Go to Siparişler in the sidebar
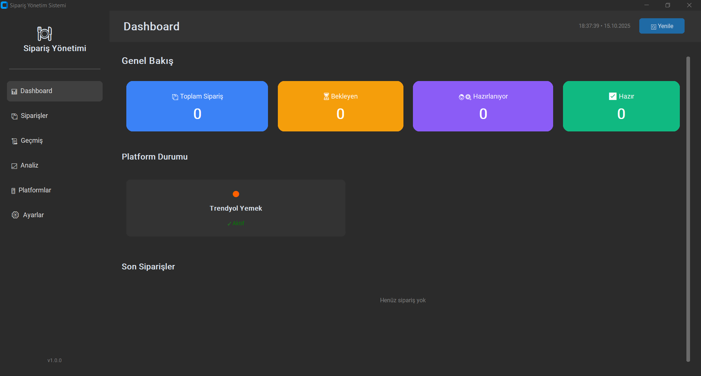 click(55, 116)
